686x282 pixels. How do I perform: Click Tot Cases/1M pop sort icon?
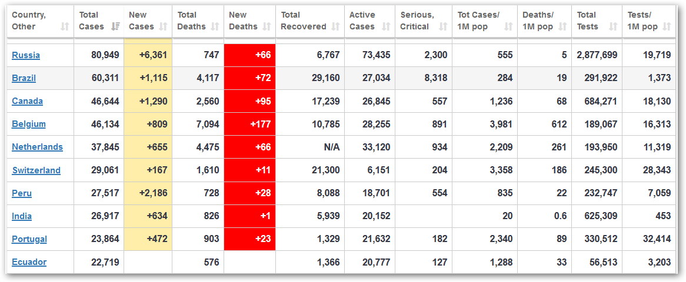coord(509,27)
